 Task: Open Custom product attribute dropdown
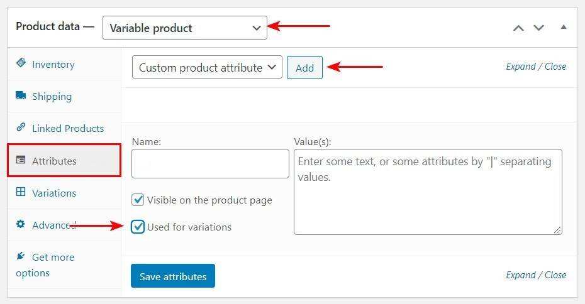pyautogui.click(x=207, y=67)
